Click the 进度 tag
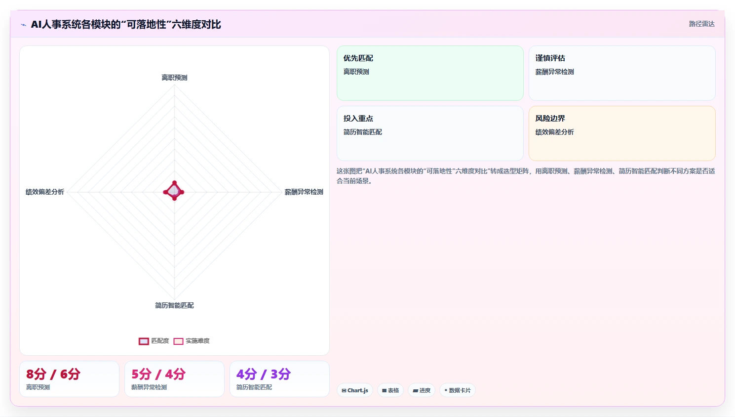Screen dimensions: 735x417 (422, 390)
